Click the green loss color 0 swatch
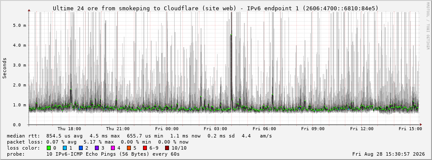The image size is (432, 160). click(49, 148)
